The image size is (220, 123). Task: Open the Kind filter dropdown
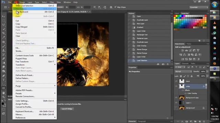click(x=180, y=67)
